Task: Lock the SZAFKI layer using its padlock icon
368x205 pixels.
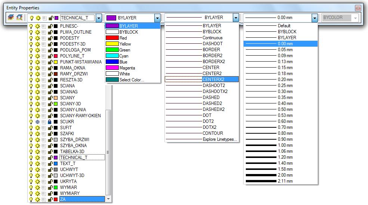Action: point(50,134)
